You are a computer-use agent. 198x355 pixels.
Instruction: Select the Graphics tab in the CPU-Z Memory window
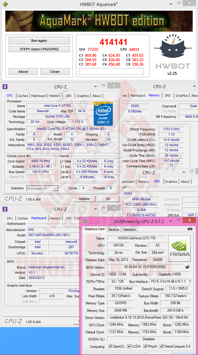click(182, 96)
